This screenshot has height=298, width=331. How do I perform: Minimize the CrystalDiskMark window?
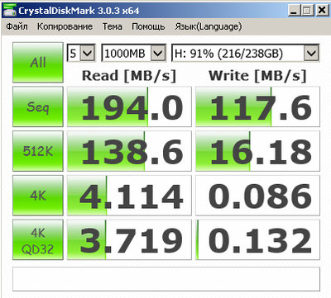click(x=294, y=11)
